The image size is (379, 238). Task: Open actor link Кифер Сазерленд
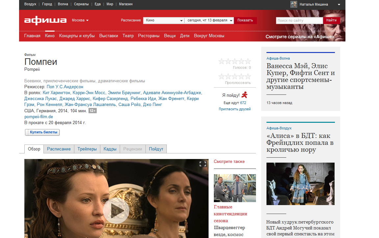[x=110, y=99]
